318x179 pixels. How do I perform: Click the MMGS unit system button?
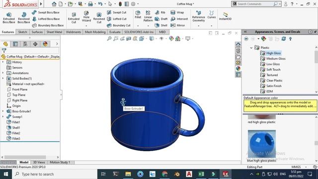[296, 167]
